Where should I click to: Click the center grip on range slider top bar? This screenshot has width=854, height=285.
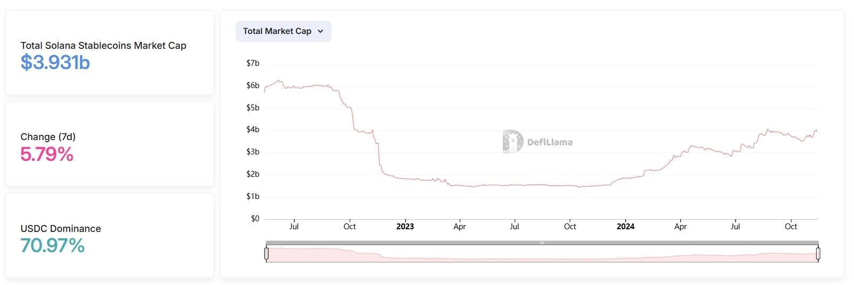[542, 243]
